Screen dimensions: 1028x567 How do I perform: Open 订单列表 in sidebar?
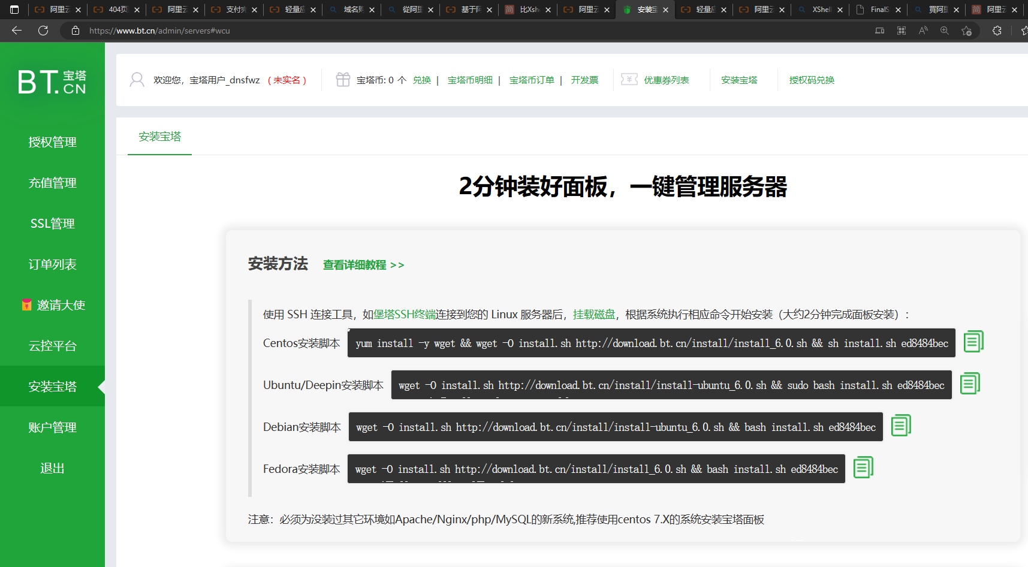click(52, 264)
